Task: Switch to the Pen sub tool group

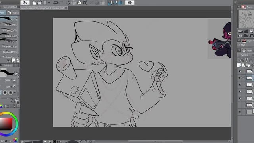Action: 3,12
